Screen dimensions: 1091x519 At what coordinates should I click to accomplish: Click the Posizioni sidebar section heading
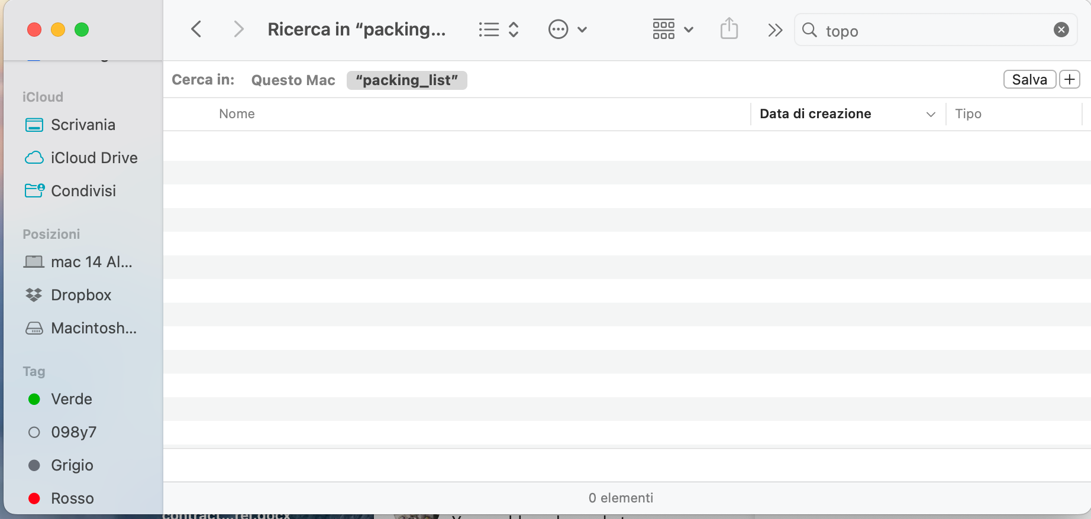[51, 234]
